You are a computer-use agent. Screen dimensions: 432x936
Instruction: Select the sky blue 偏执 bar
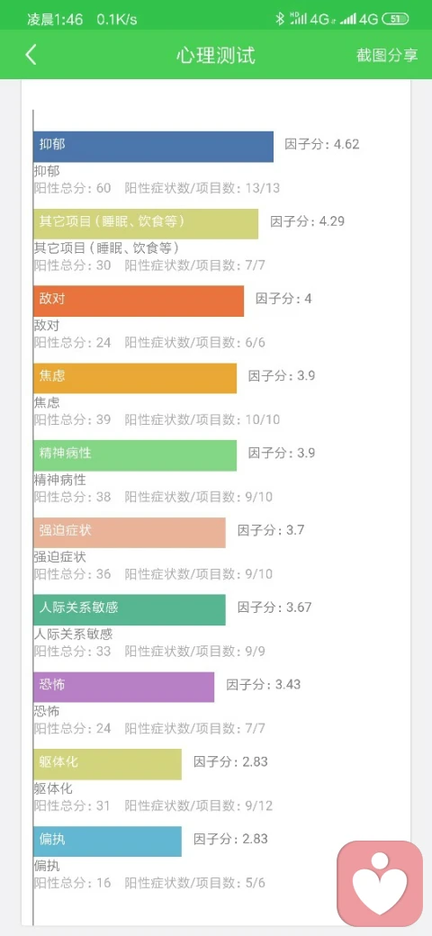point(107,841)
